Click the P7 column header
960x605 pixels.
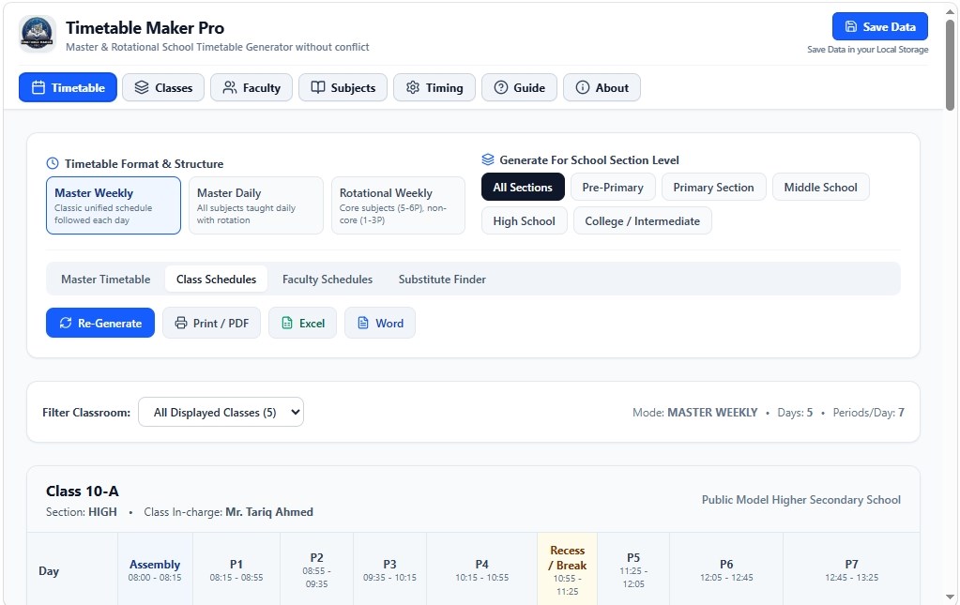(852, 570)
